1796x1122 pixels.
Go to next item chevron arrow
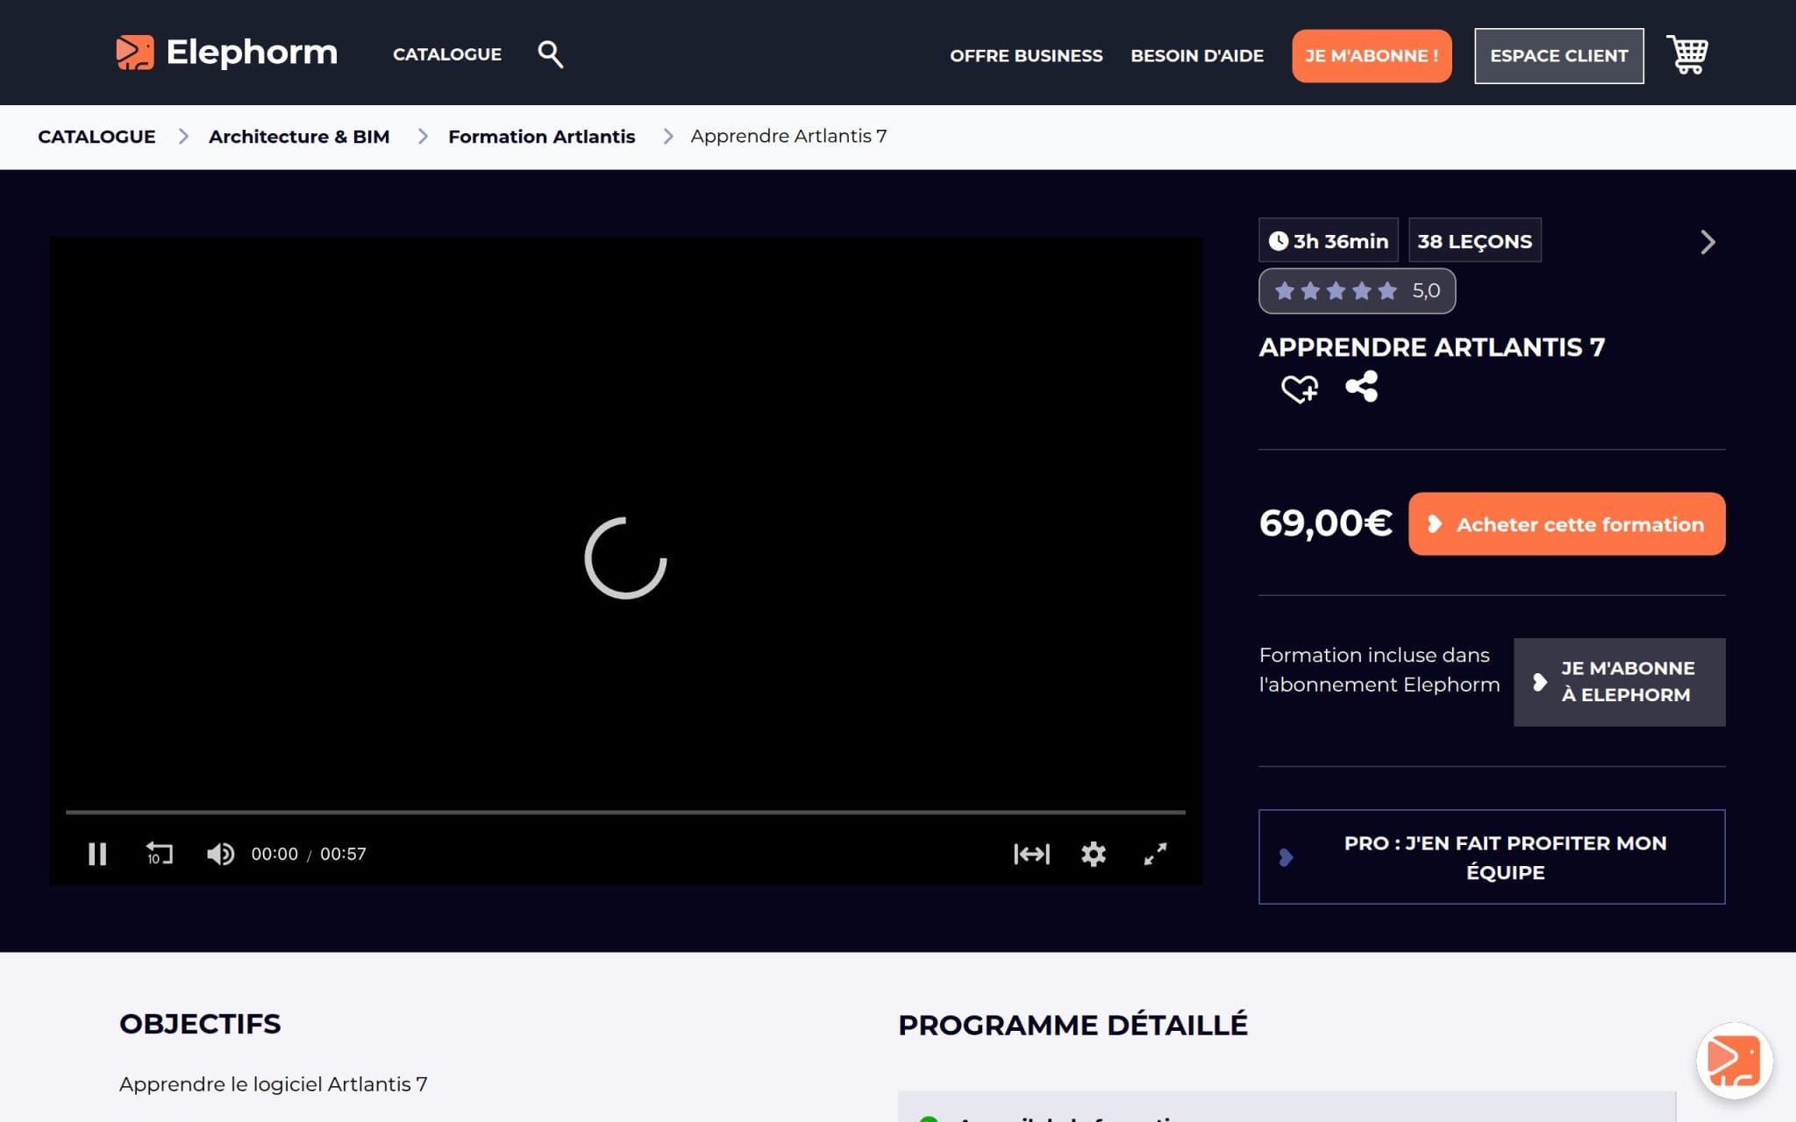(1707, 242)
